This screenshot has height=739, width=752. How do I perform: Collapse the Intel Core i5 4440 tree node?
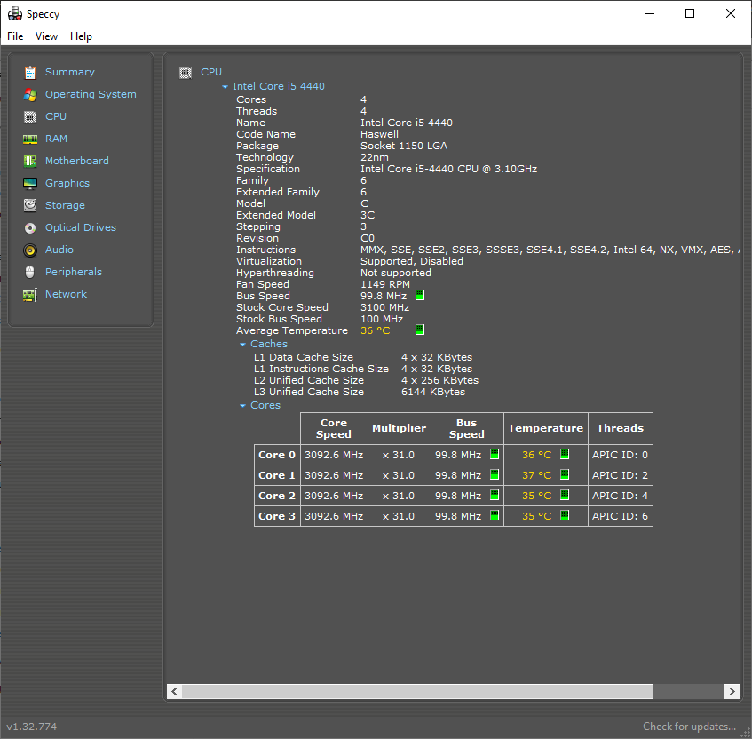(x=225, y=87)
